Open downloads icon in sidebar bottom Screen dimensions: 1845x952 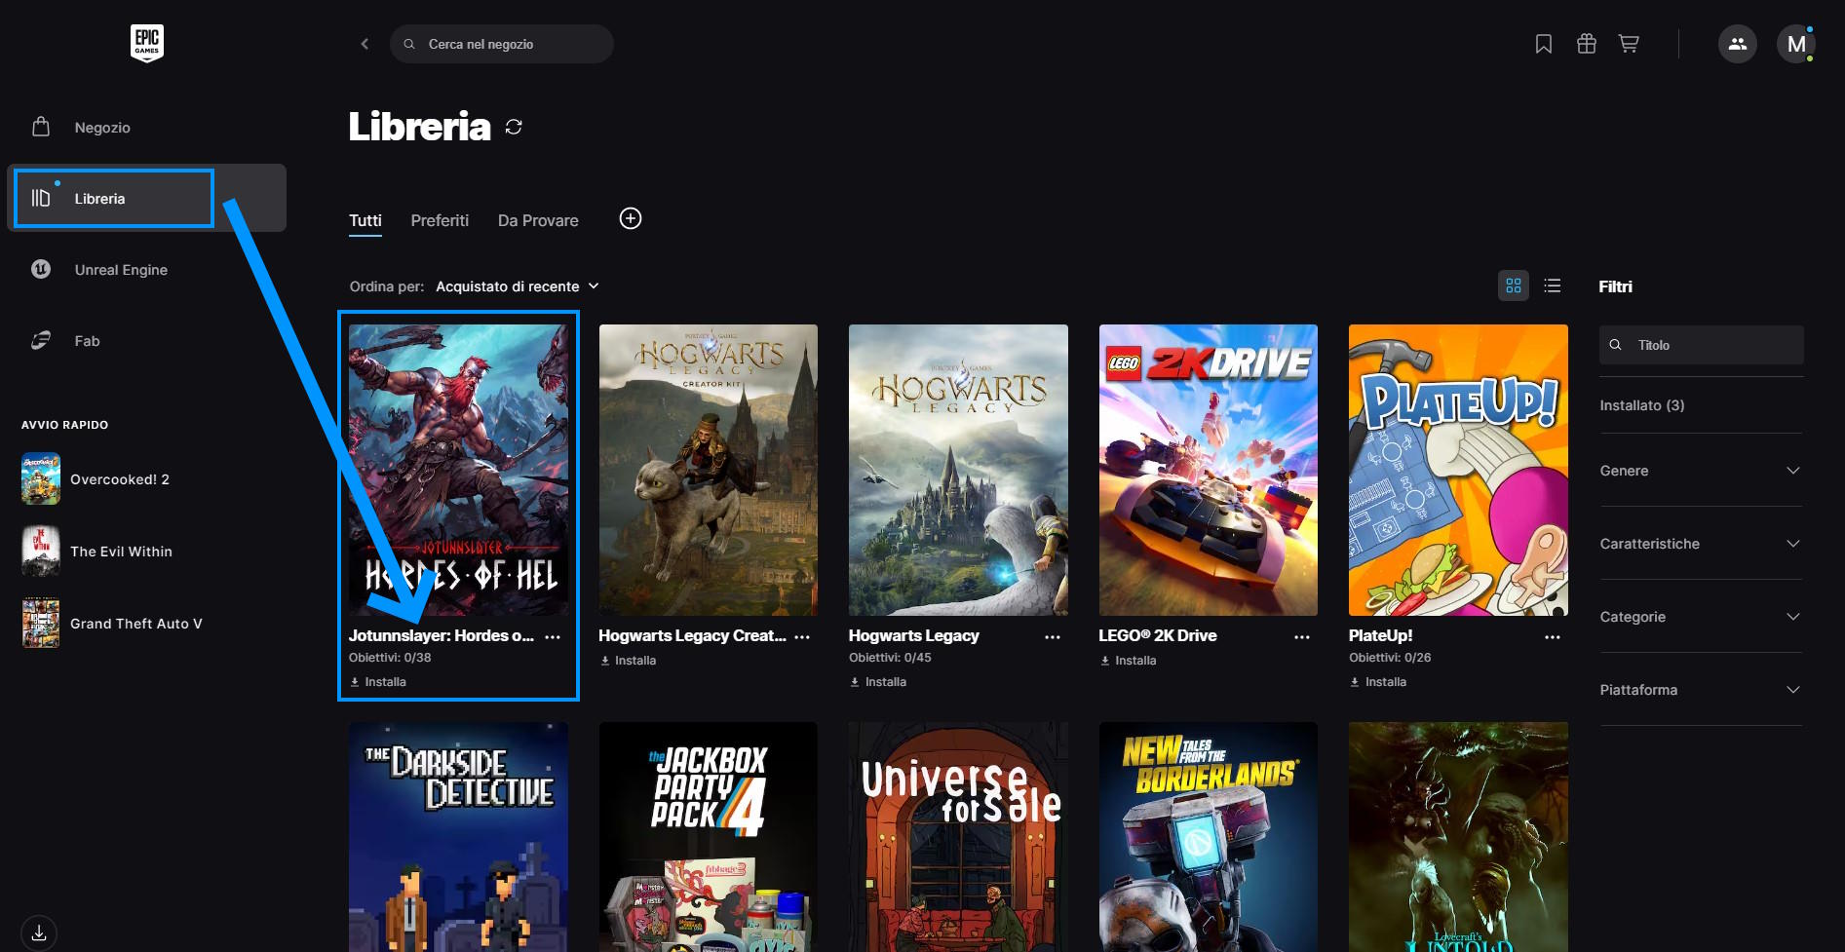point(39,933)
